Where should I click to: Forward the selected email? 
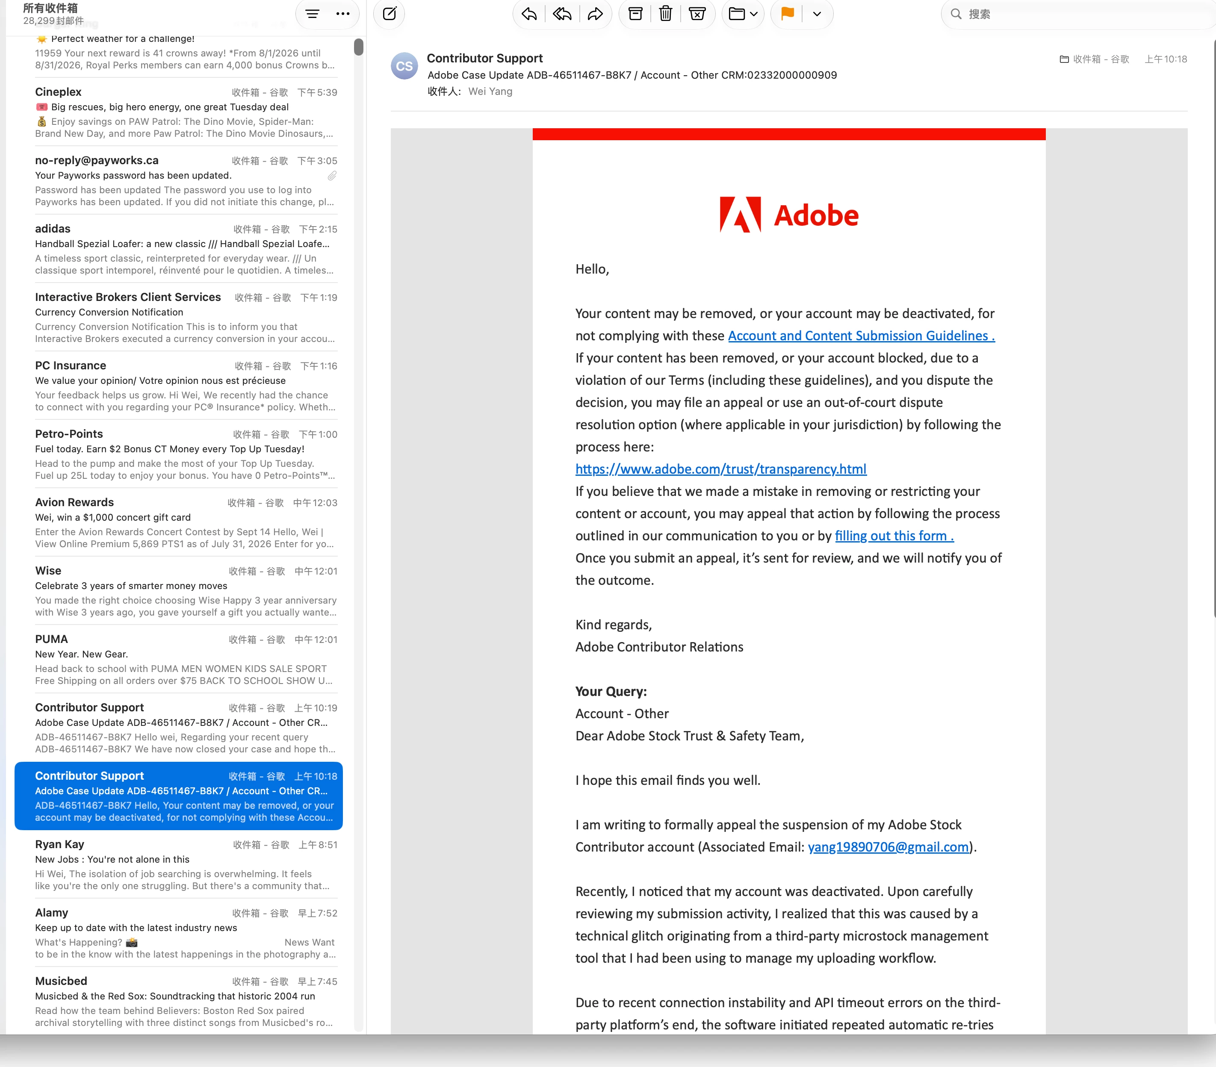click(x=595, y=14)
